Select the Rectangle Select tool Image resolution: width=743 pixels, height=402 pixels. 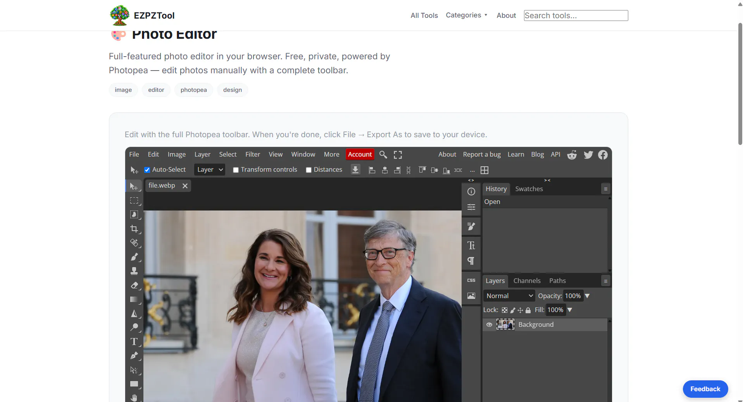[134, 200]
